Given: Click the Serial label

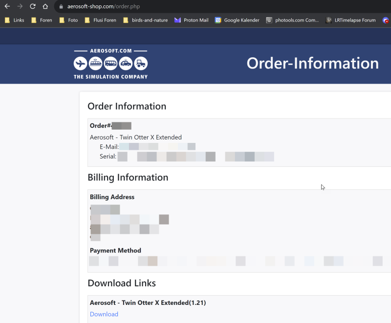Looking at the screenshot, I should click(108, 157).
